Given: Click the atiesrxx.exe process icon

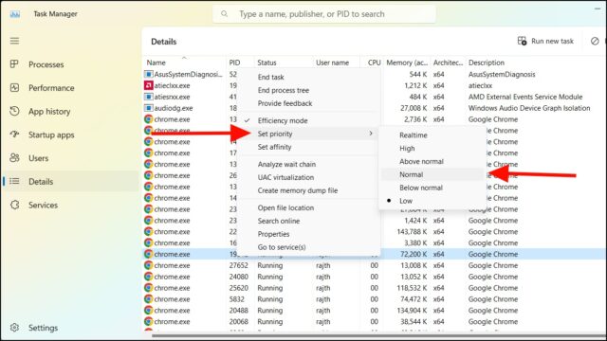Looking at the screenshot, I should click(148, 97).
